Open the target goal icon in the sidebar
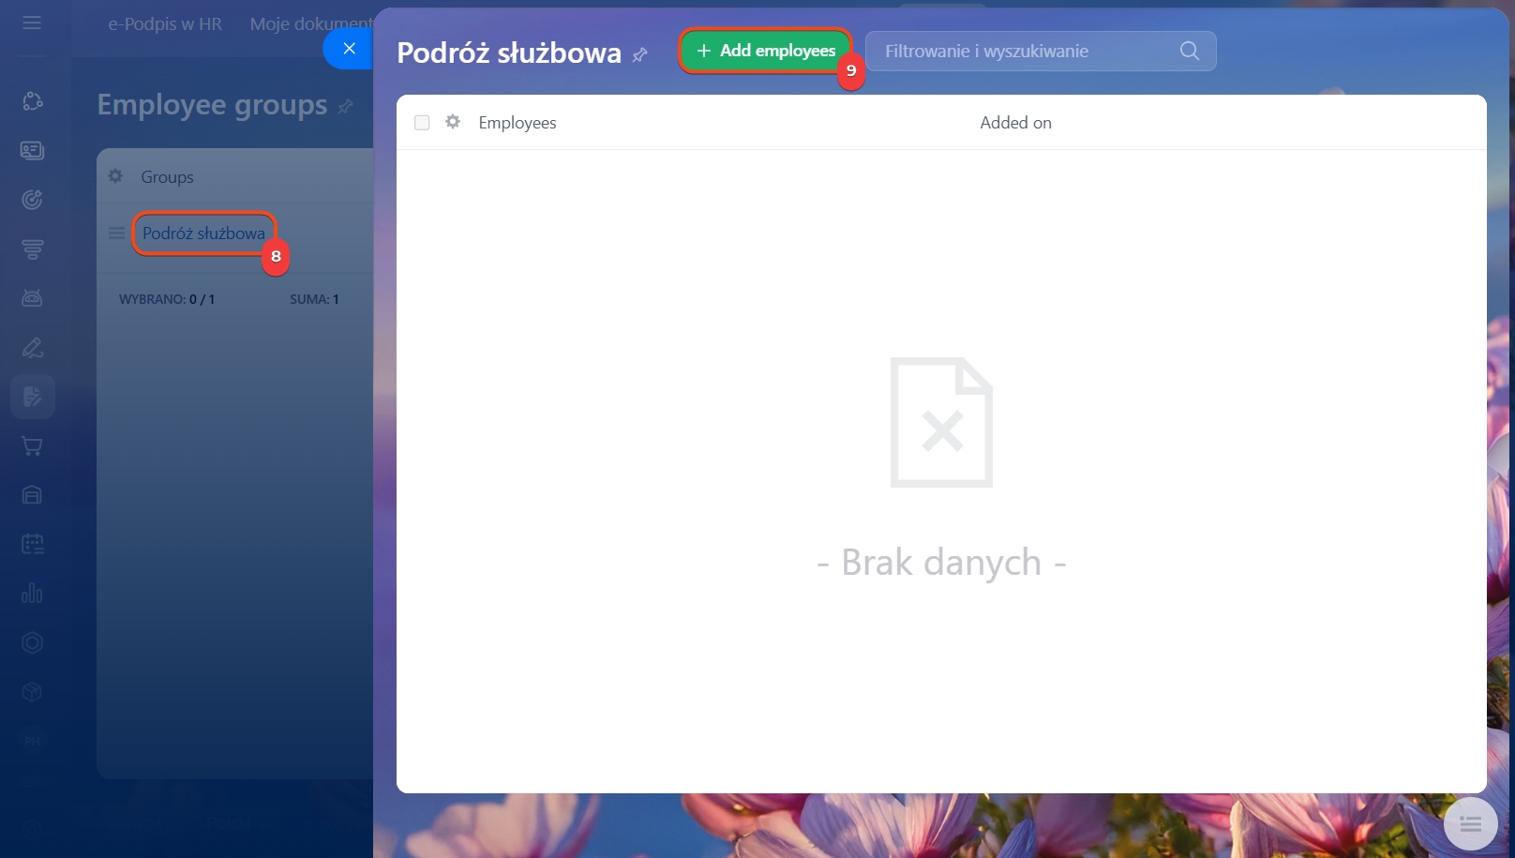 [x=32, y=200]
